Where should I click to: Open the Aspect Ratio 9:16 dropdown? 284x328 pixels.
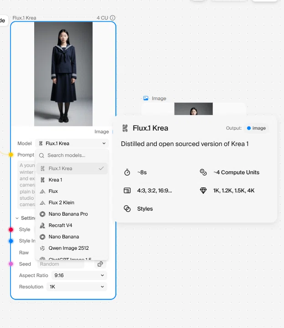click(x=79, y=276)
